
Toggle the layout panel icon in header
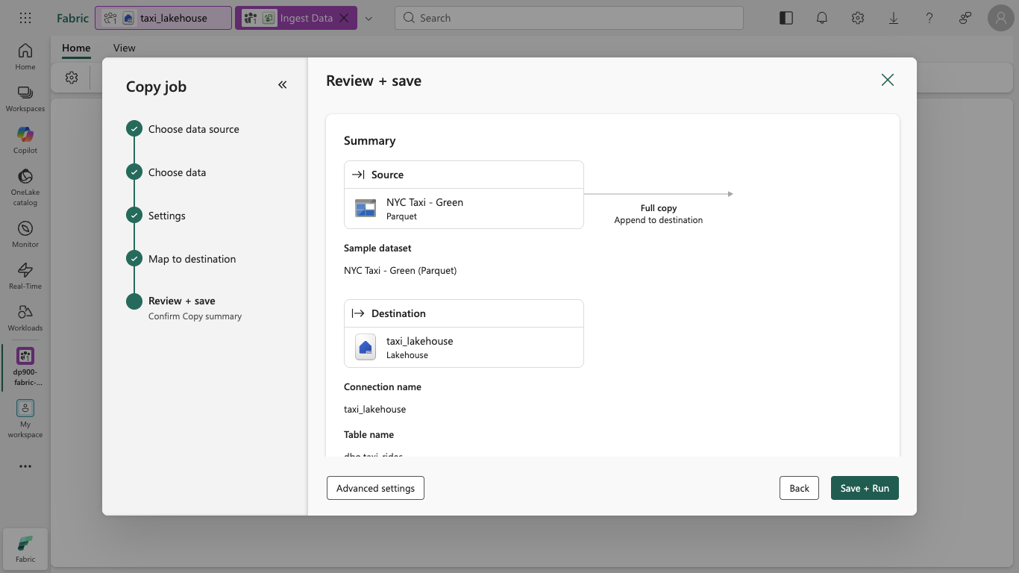pos(786,18)
